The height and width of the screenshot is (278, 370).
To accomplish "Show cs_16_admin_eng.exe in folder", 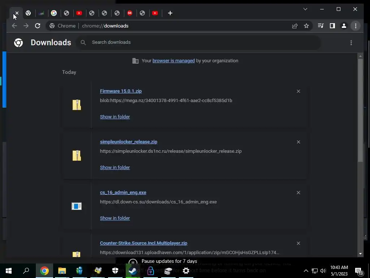I will (115, 218).
